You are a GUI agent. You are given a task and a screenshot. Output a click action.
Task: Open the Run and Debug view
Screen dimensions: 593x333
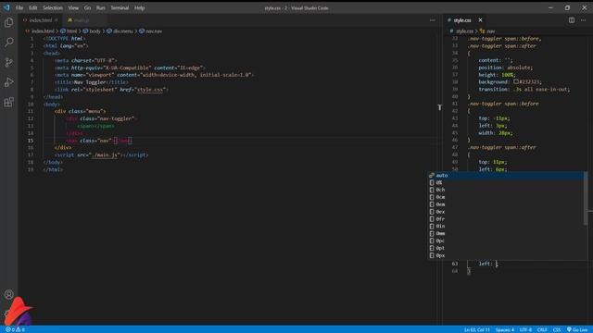(8, 82)
